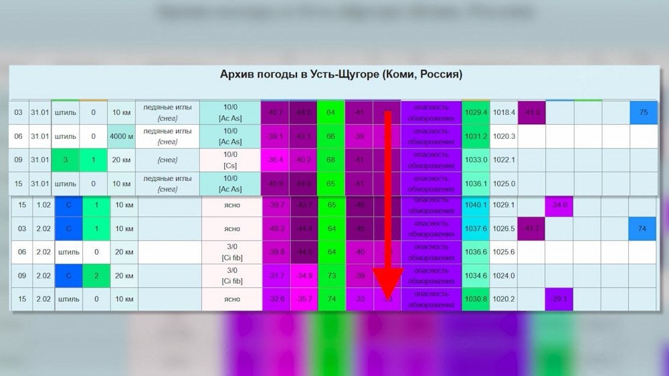
Task: Select the blue cell showing 75
Action: pyautogui.click(x=643, y=112)
